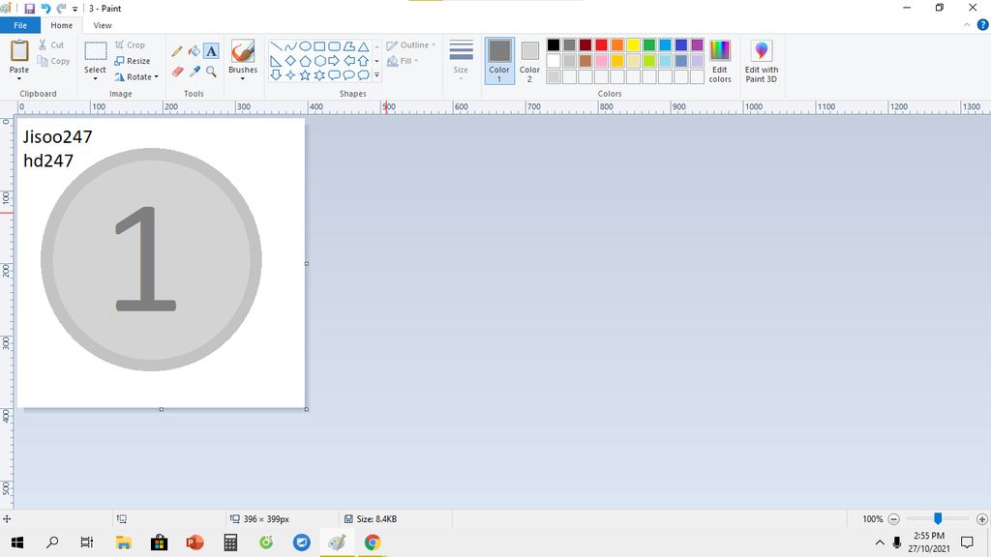Click the Copy icon

pyautogui.click(x=43, y=61)
